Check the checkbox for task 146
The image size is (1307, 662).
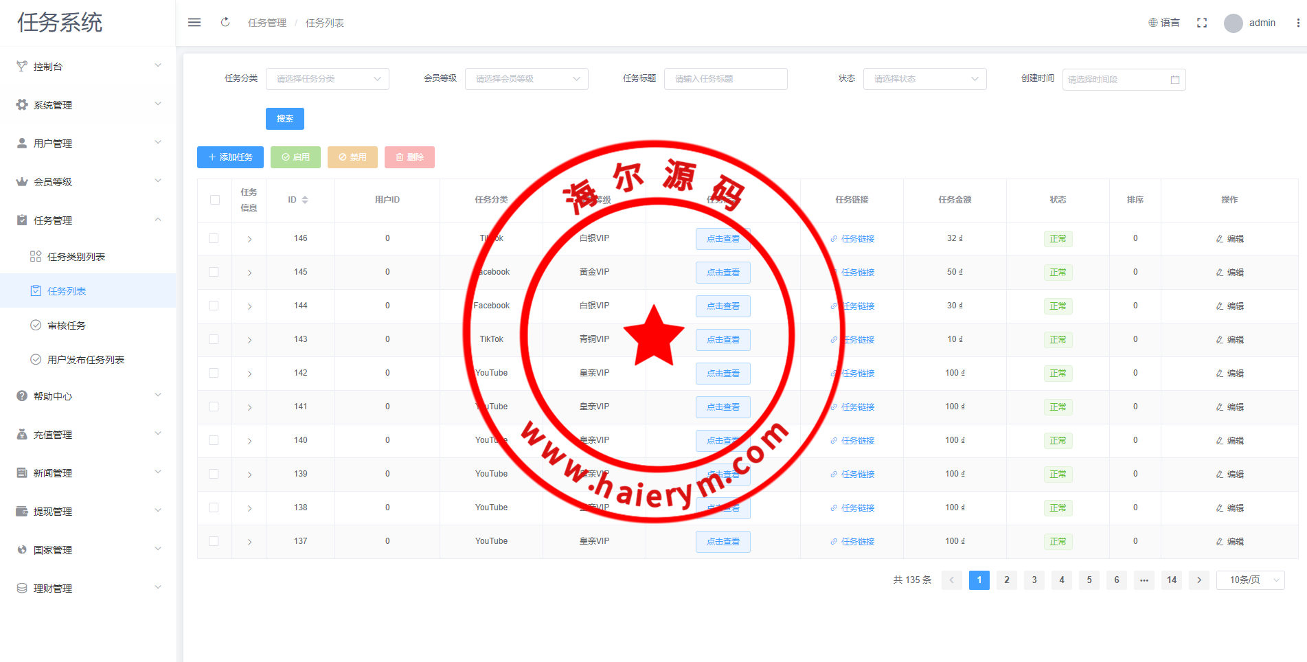(214, 238)
